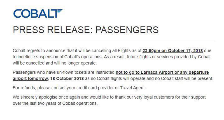224x120 pixels.
Task: Click the words will no longer operate
Action: point(75,63)
